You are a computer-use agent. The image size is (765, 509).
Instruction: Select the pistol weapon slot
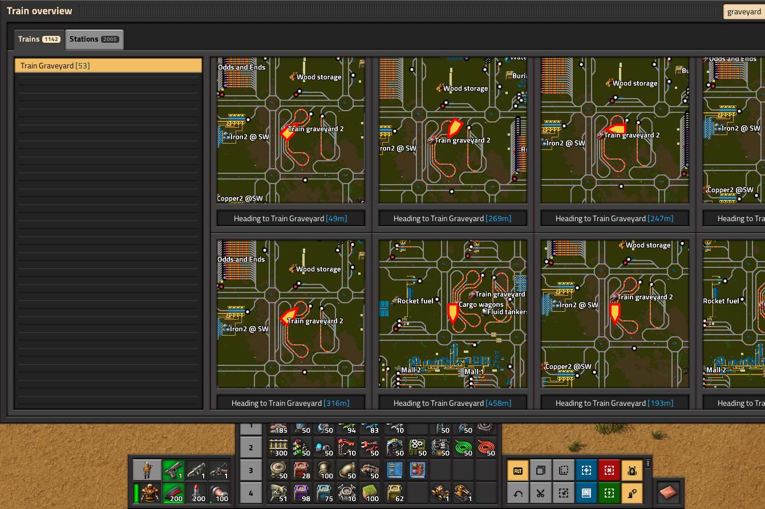point(173,470)
